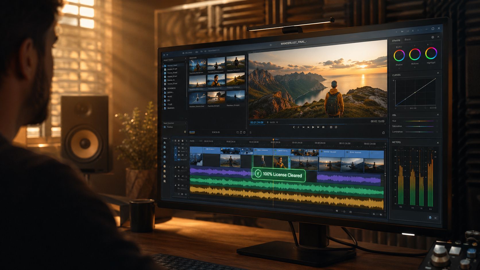Start playback with the Play button
Screen dimensions: 480x270
coord(313,127)
